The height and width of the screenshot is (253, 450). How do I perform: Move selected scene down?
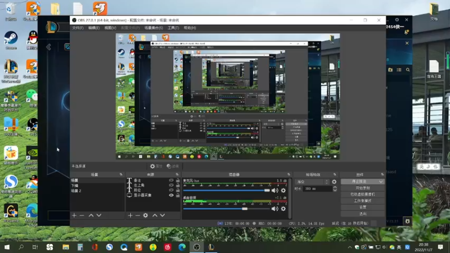99,215
